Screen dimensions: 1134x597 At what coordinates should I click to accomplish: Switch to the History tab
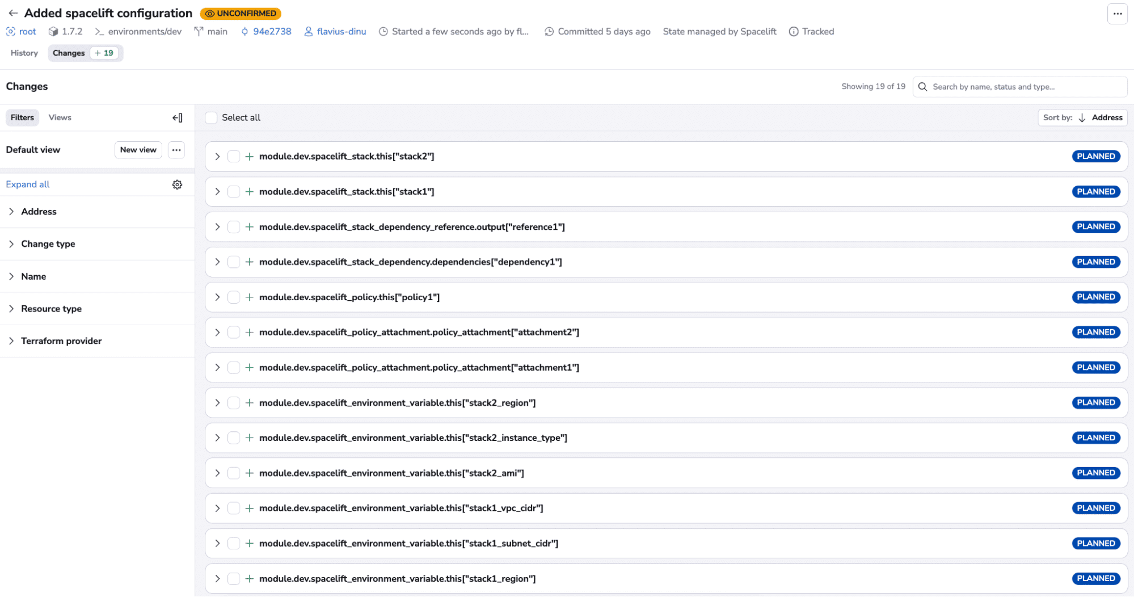tap(24, 53)
